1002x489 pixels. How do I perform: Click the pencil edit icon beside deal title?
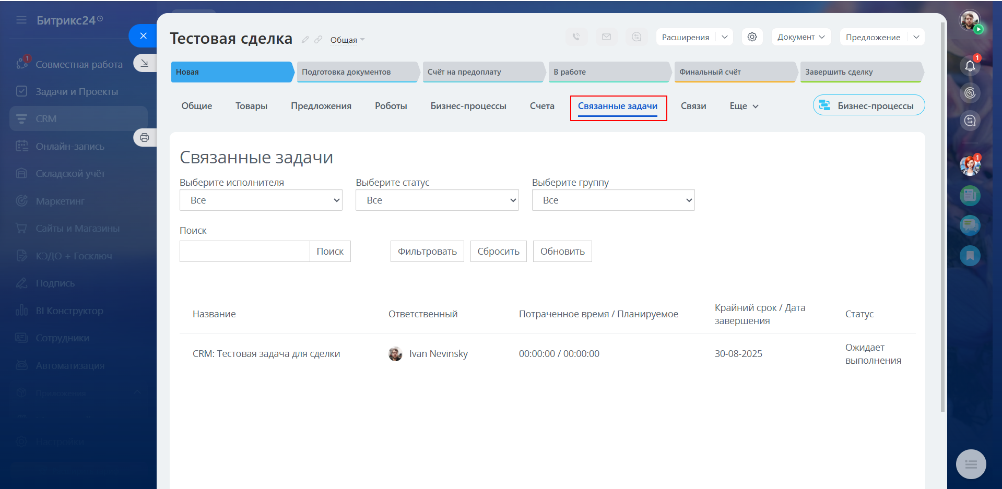(x=305, y=40)
